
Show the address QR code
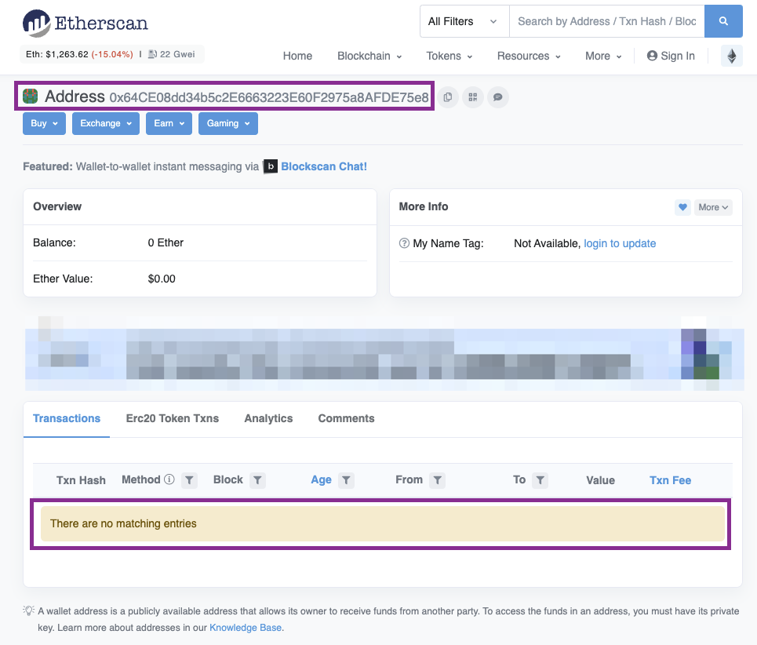pyautogui.click(x=473, y=97)
